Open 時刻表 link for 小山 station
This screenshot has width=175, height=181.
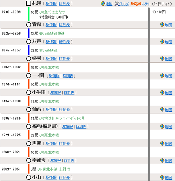(x=65, y=178)
